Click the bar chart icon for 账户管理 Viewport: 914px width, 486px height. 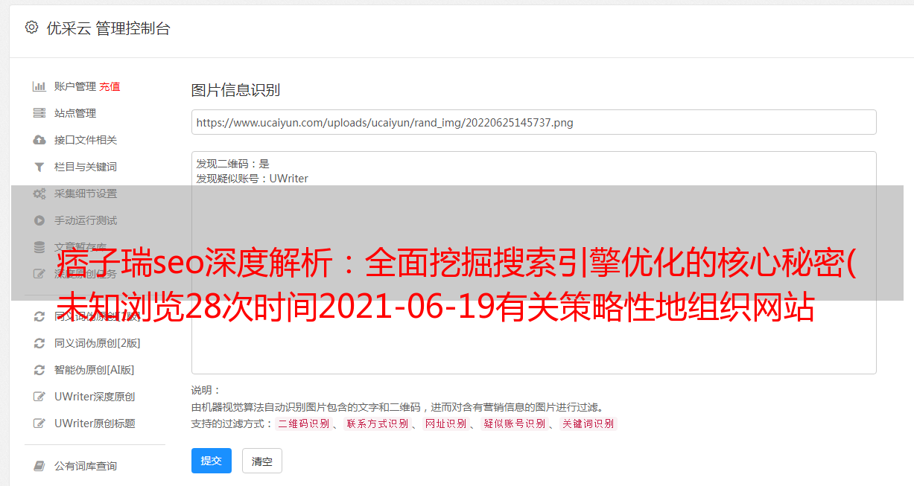click(39, 86)
